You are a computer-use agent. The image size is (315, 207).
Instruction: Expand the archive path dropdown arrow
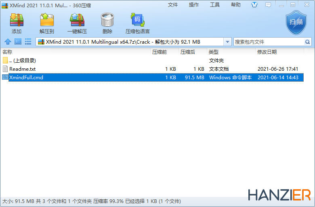pos(227,42)
